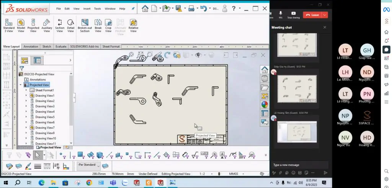The width and height of the screenshot is (392, 188).
Task: Create a new document
Action: coord(154,8)
